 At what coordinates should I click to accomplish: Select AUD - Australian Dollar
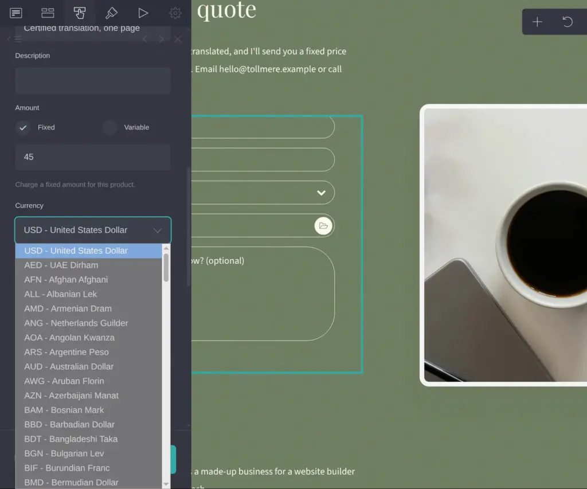click(88, 366)
